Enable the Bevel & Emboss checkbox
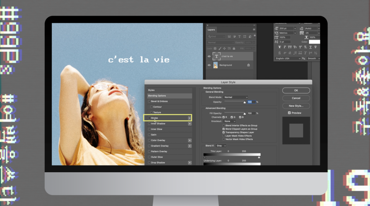The image size is (370, 206). 149,101
